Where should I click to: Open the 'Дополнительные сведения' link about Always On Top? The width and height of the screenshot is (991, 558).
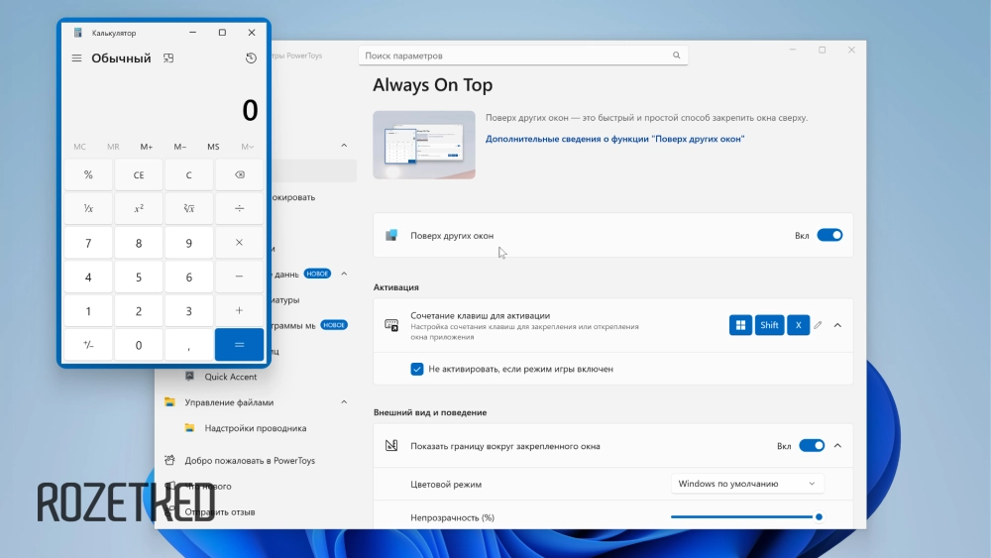tap(614, 139)
